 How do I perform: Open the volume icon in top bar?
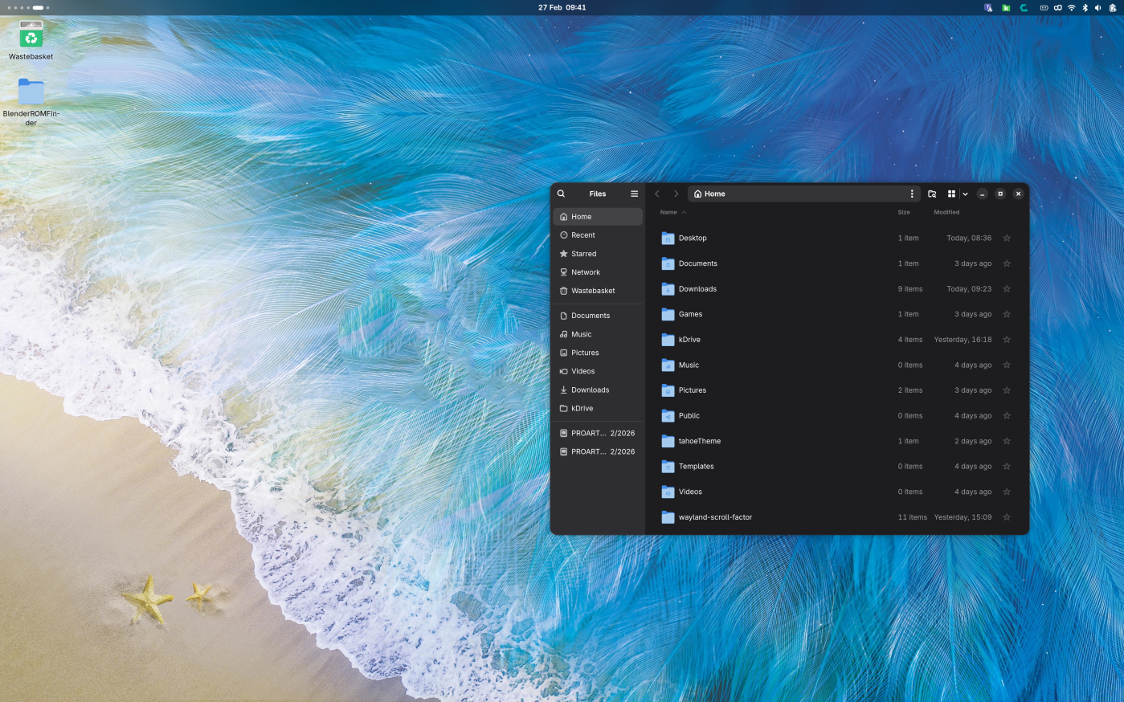point(1097,7)
